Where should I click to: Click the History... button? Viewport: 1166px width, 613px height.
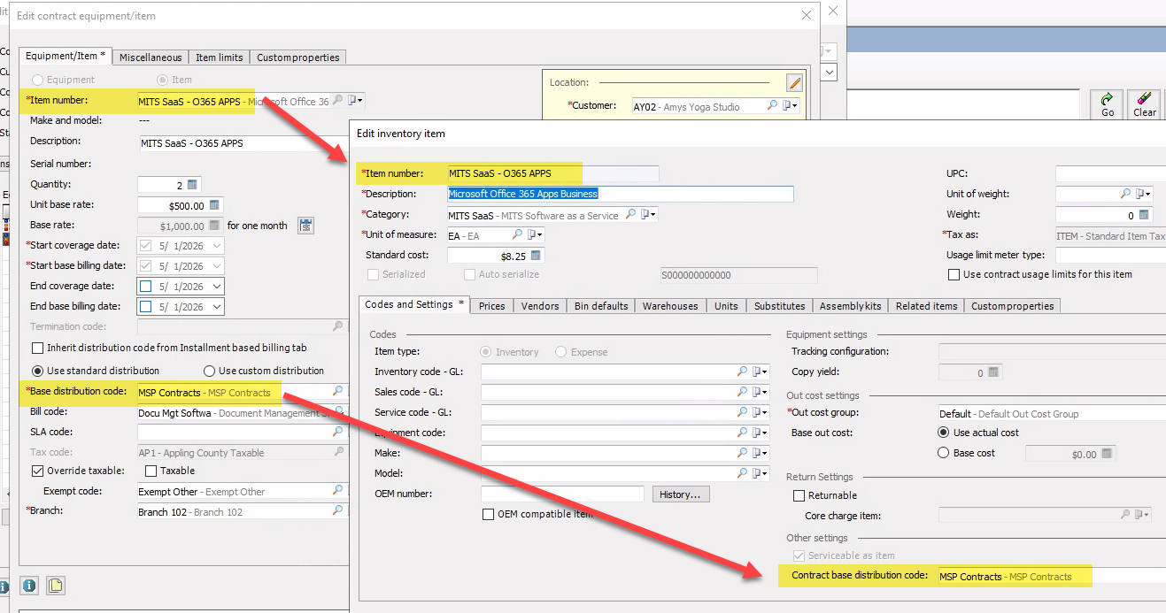(x=681, y=494)
